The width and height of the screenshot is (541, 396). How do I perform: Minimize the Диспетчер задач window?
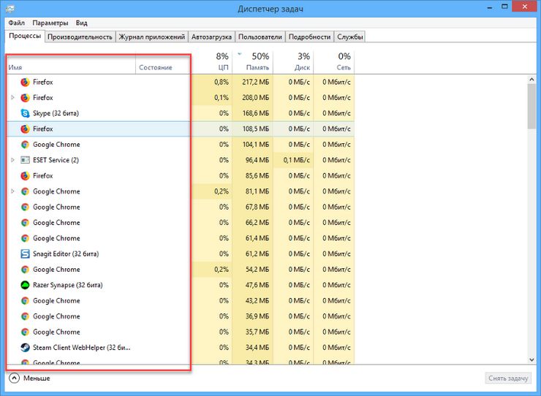(x=490, y=7)
